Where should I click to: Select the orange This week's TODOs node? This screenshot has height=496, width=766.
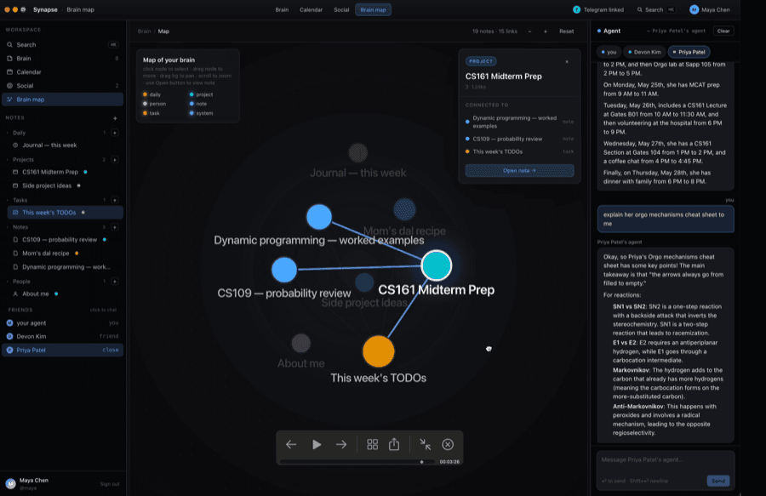(x=379, y=351)
